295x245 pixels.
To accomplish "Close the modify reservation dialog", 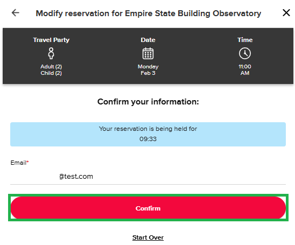I will click(x=286, y=13).
